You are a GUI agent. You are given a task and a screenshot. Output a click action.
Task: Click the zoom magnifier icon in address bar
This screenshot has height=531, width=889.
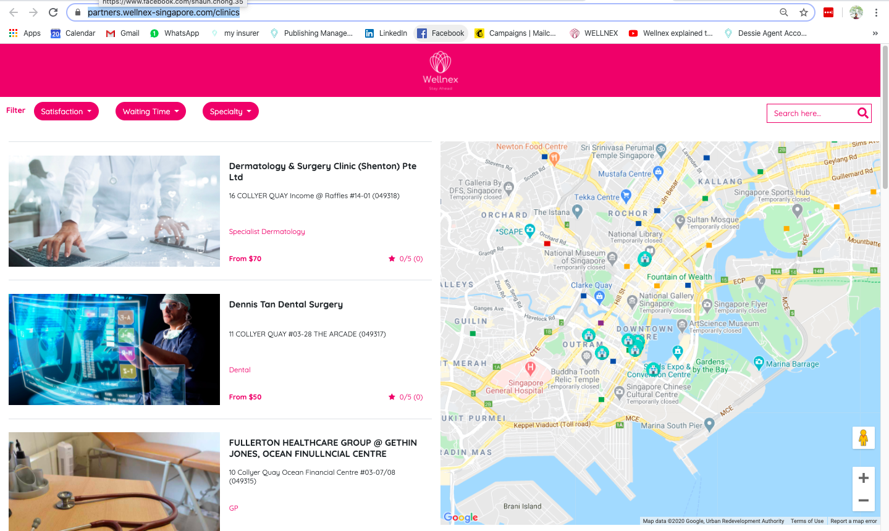coord(783,12)
